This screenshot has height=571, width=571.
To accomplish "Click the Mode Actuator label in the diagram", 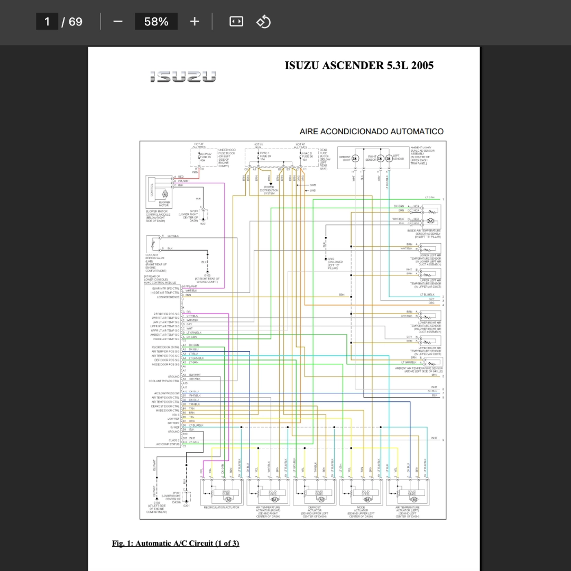I will pyautogui.click(x=361, y=512).
